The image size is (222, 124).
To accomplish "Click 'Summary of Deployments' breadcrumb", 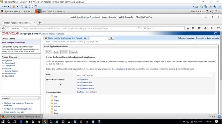I will pos(88,42).
